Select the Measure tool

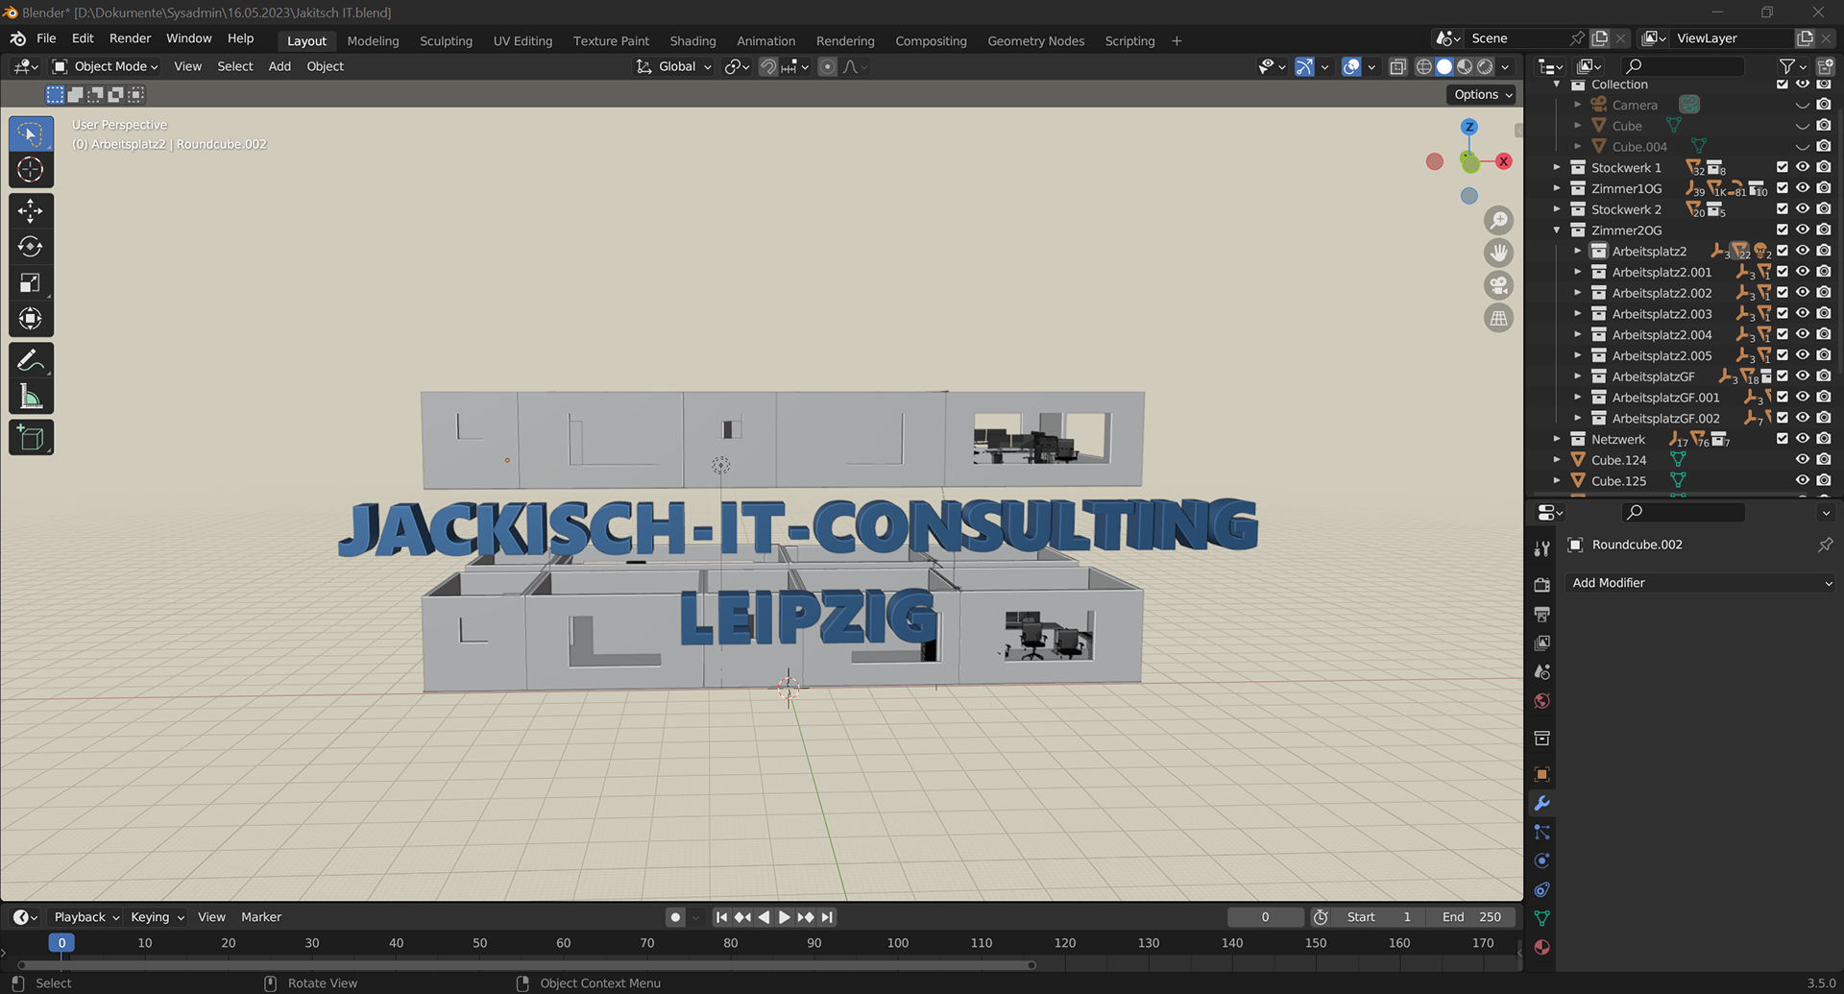pyautogui.click(x=31, y=397)
